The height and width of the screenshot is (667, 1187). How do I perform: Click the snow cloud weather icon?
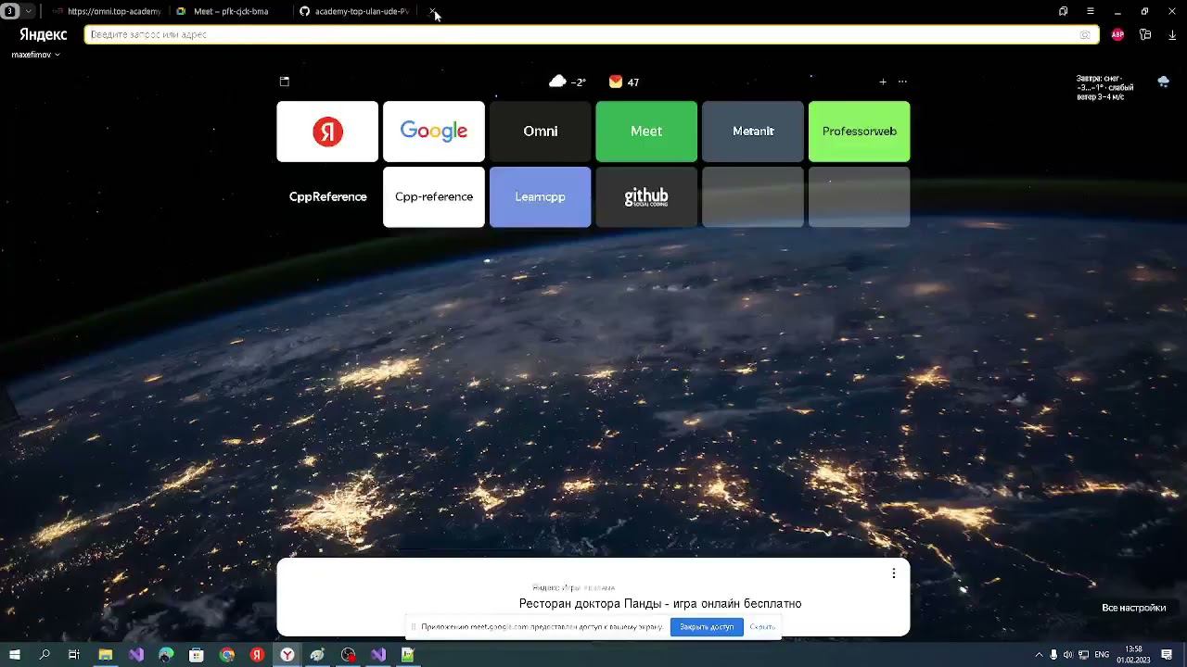pyautogui.click(x=1163, y=82)
